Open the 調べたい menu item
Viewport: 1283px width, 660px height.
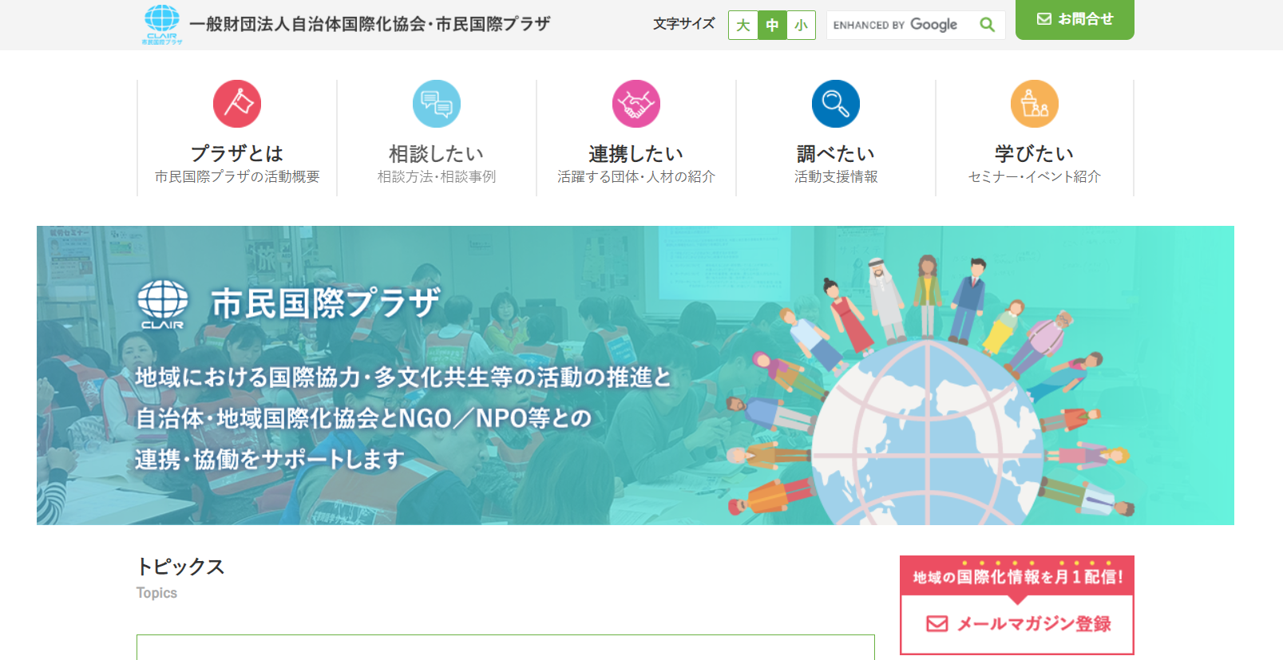(x=836, y=138)
